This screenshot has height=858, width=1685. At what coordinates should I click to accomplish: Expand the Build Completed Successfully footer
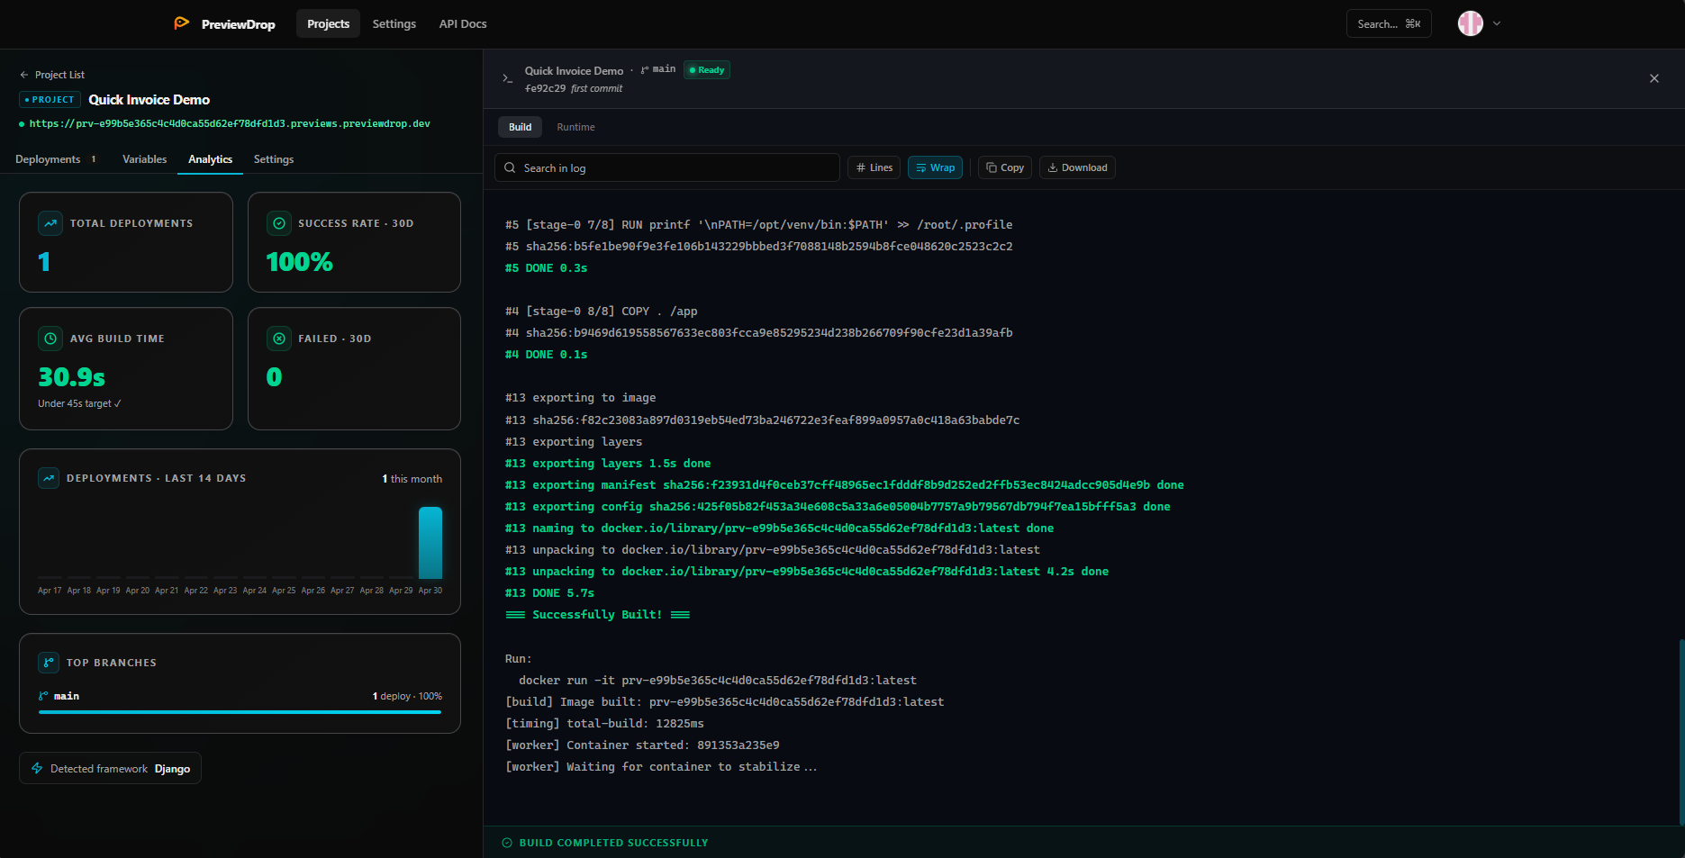click(604, 843)
